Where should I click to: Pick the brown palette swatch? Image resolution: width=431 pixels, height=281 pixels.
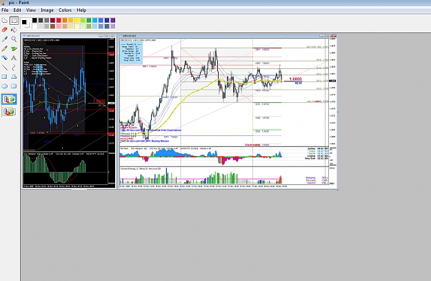coord(53,26)
